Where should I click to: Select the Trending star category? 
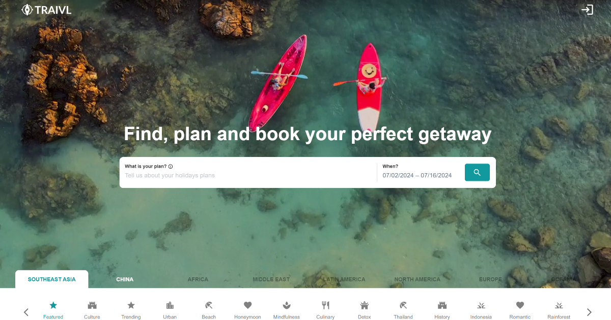[131, 310]
